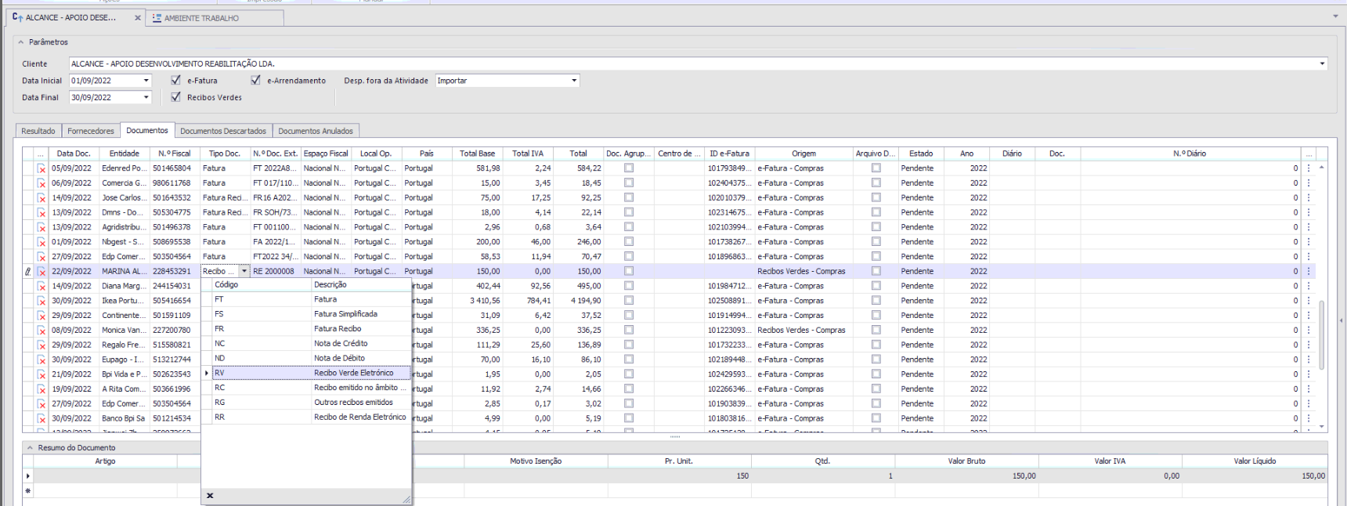Close the document type popup with the X
Screen dimensions: 1347x506
[210, 496]
